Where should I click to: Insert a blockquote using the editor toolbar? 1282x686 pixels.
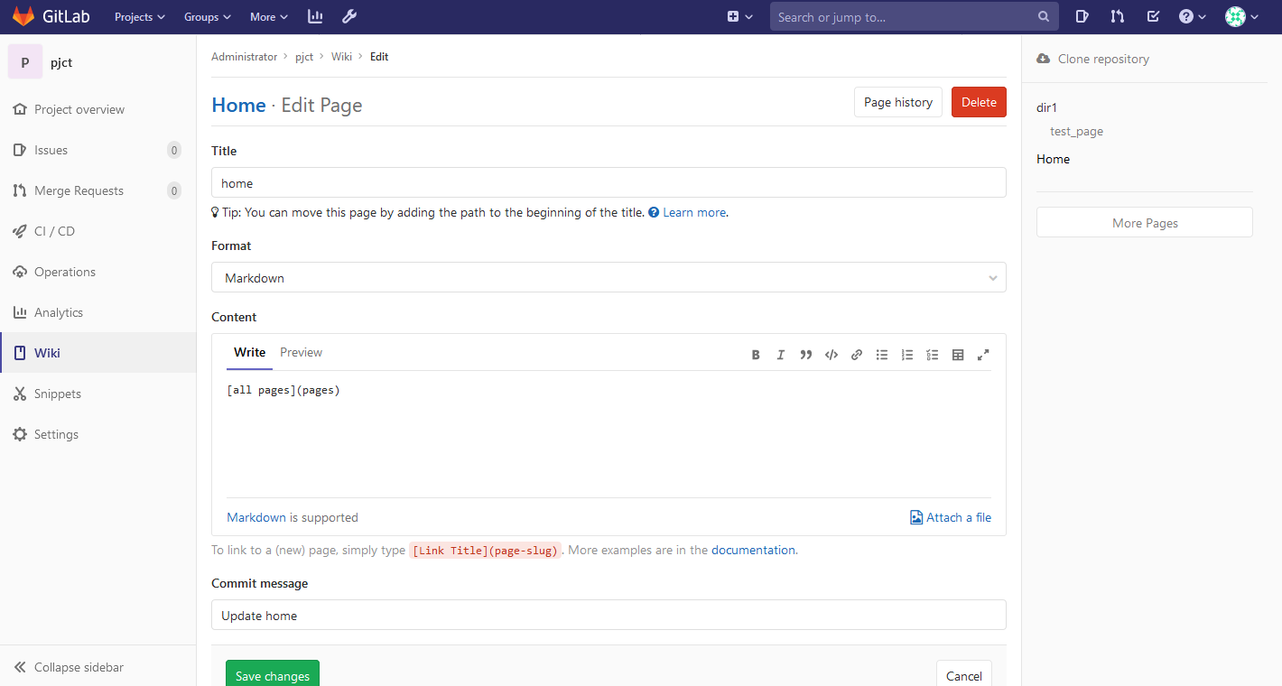[x=806, y=354]
